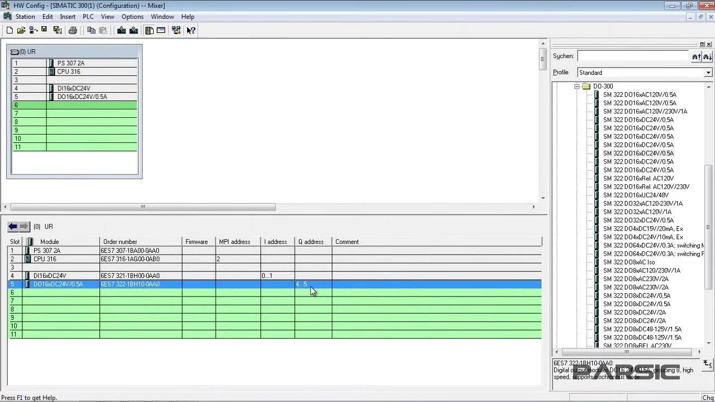715x402 pixels.
Task: Undock the catalog panel with the restore icon
Action: pos(702,44)
